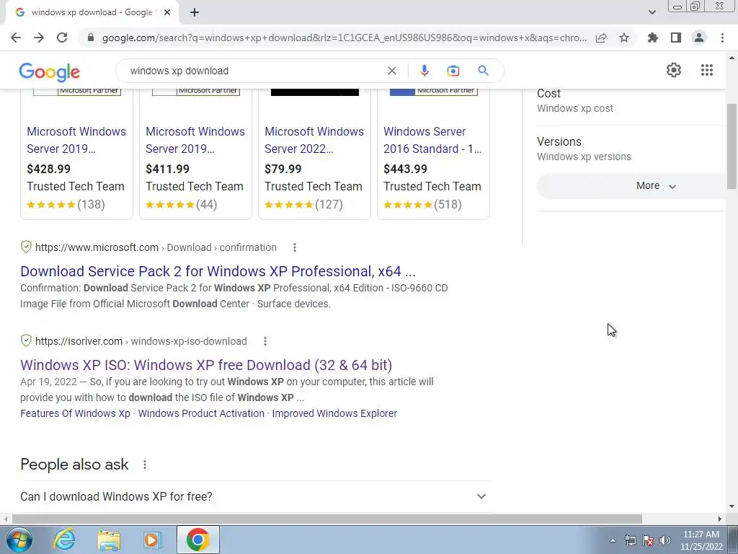Open the volume speaker tray icon
The height and width of the screenshot is (554, 738).
pos(664,540)
